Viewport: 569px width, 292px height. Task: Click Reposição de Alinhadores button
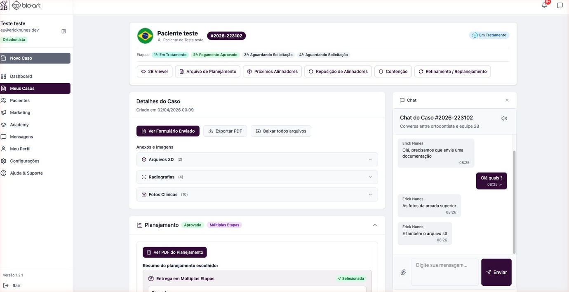point(338,72)
